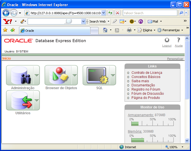The height and width of the screenshot is (151, 191).
Task: Click the browser Forward button
Action: pos(14,13)
